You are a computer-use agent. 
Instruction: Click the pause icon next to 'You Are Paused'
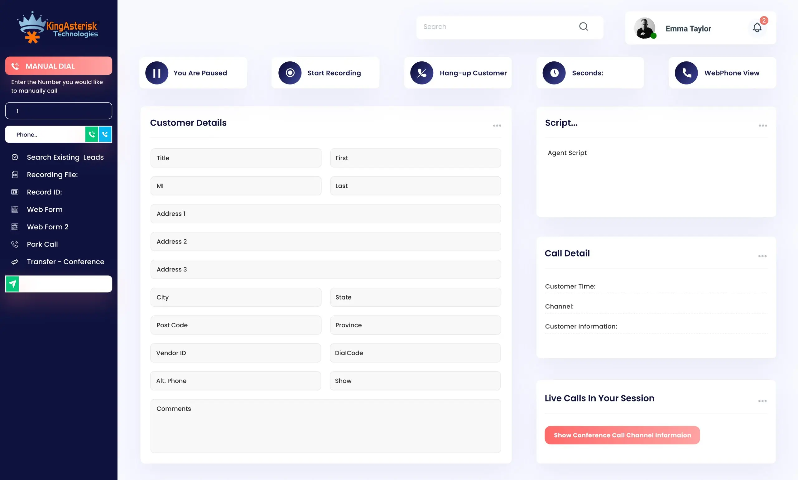(x=157, y=73)
